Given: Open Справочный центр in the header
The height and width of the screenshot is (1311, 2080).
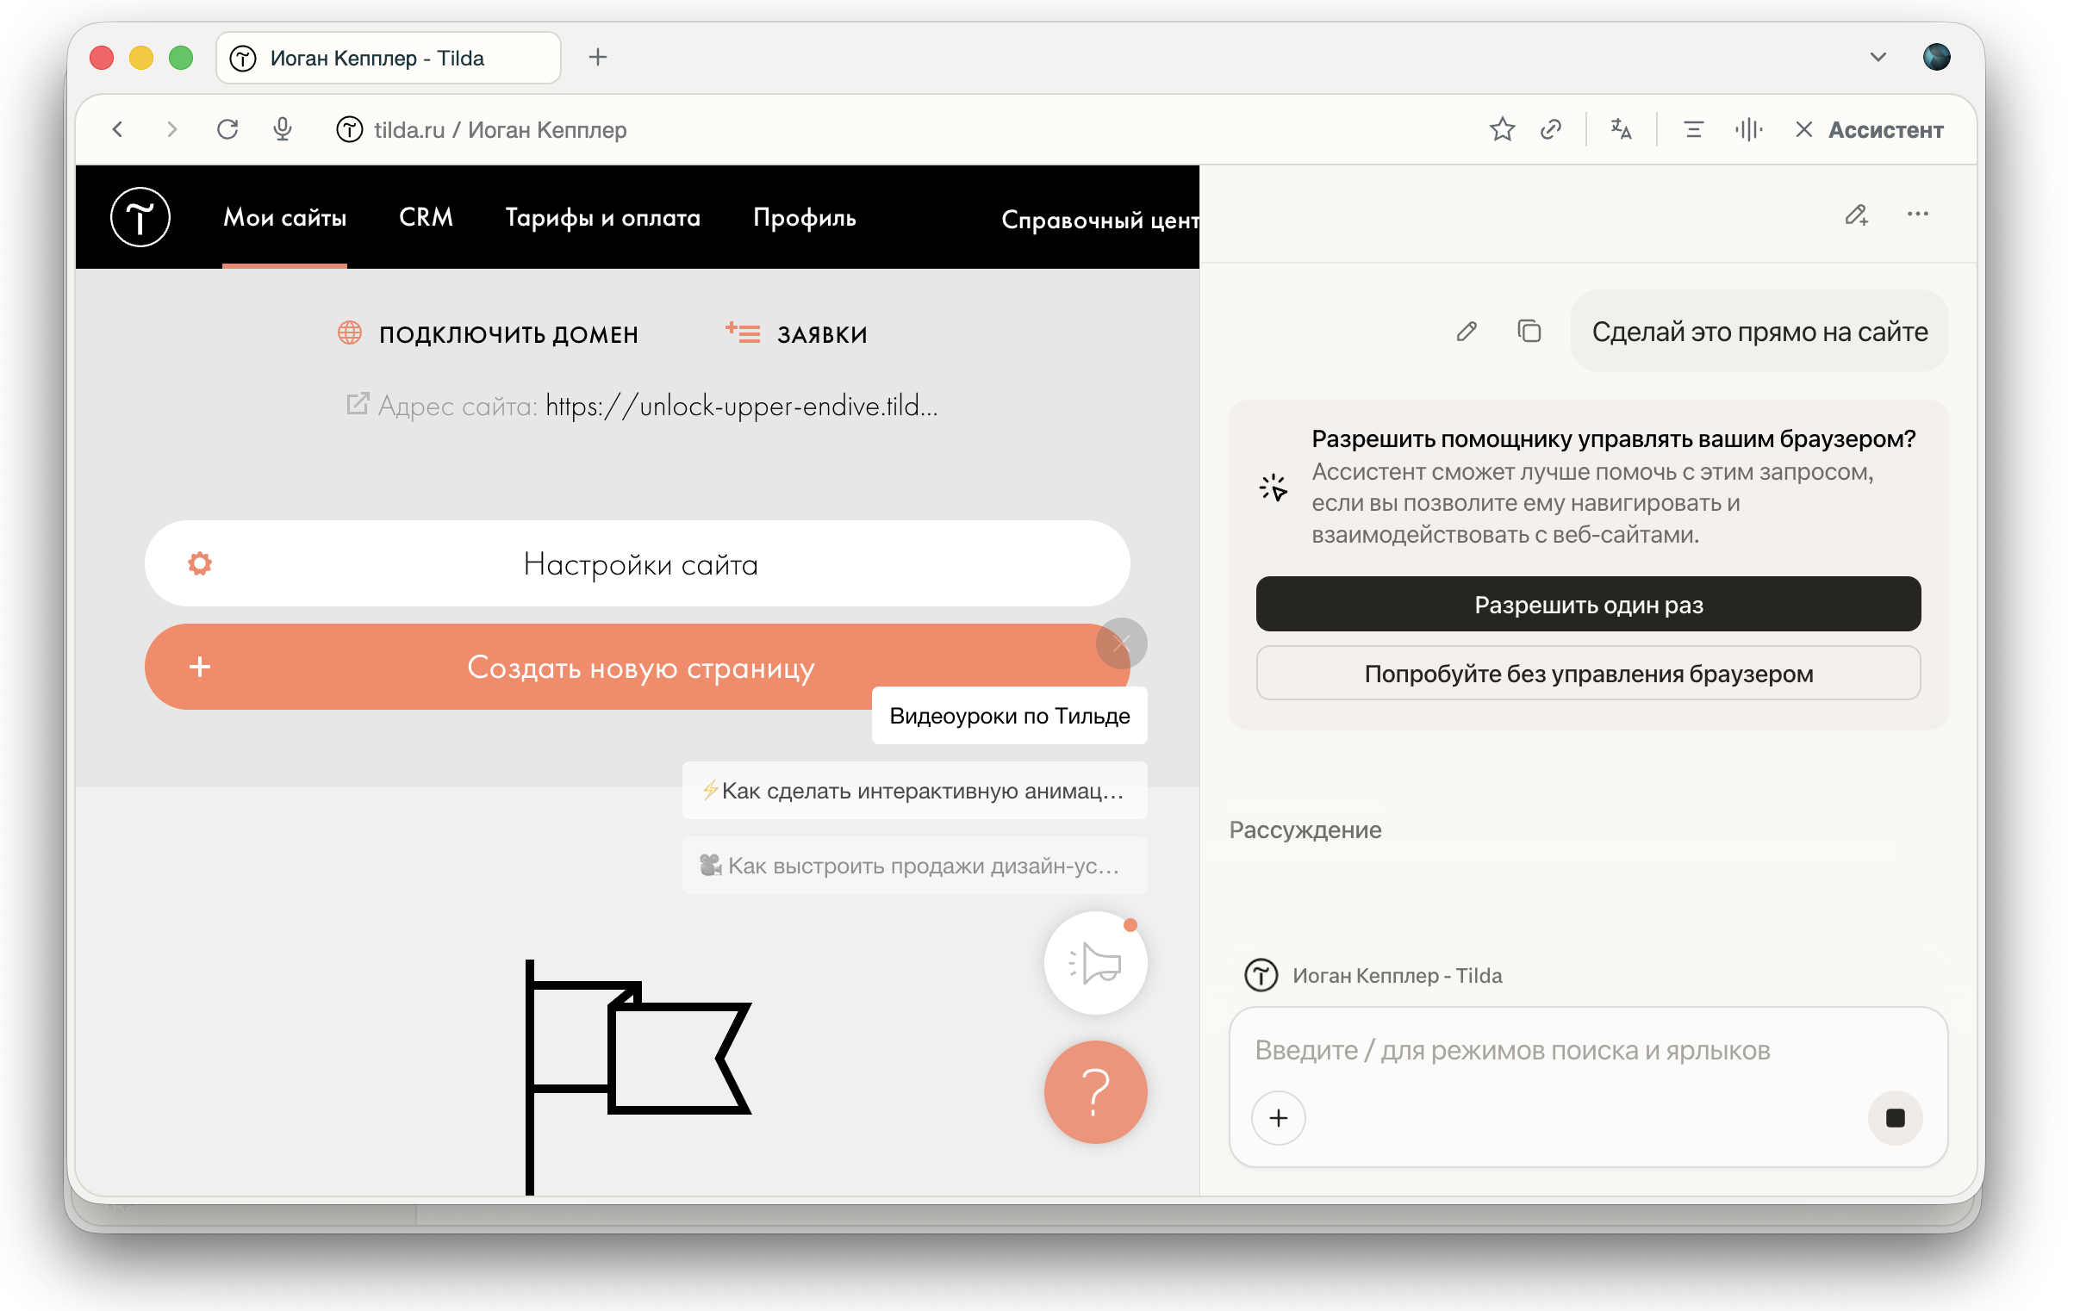Looking at the screenshot, I should click(x=1099, y=220).
